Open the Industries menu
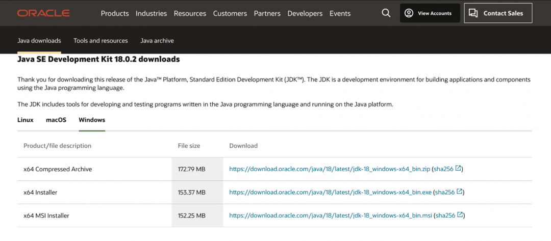Screen dimensions: 551x241 point(151,13)
